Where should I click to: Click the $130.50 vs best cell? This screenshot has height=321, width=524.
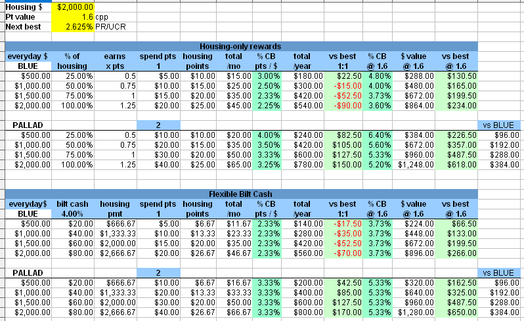click(x=458, y=76)
